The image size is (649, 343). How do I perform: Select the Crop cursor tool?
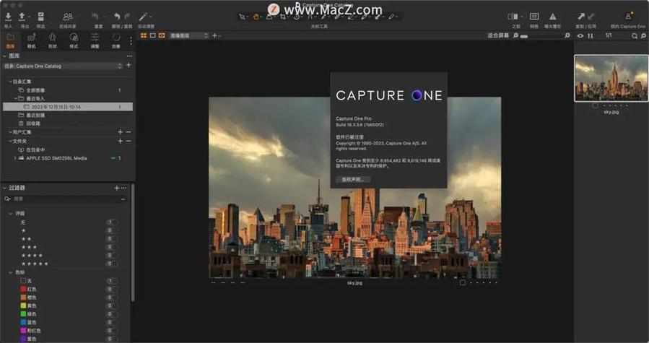click(x=283, y=17)
